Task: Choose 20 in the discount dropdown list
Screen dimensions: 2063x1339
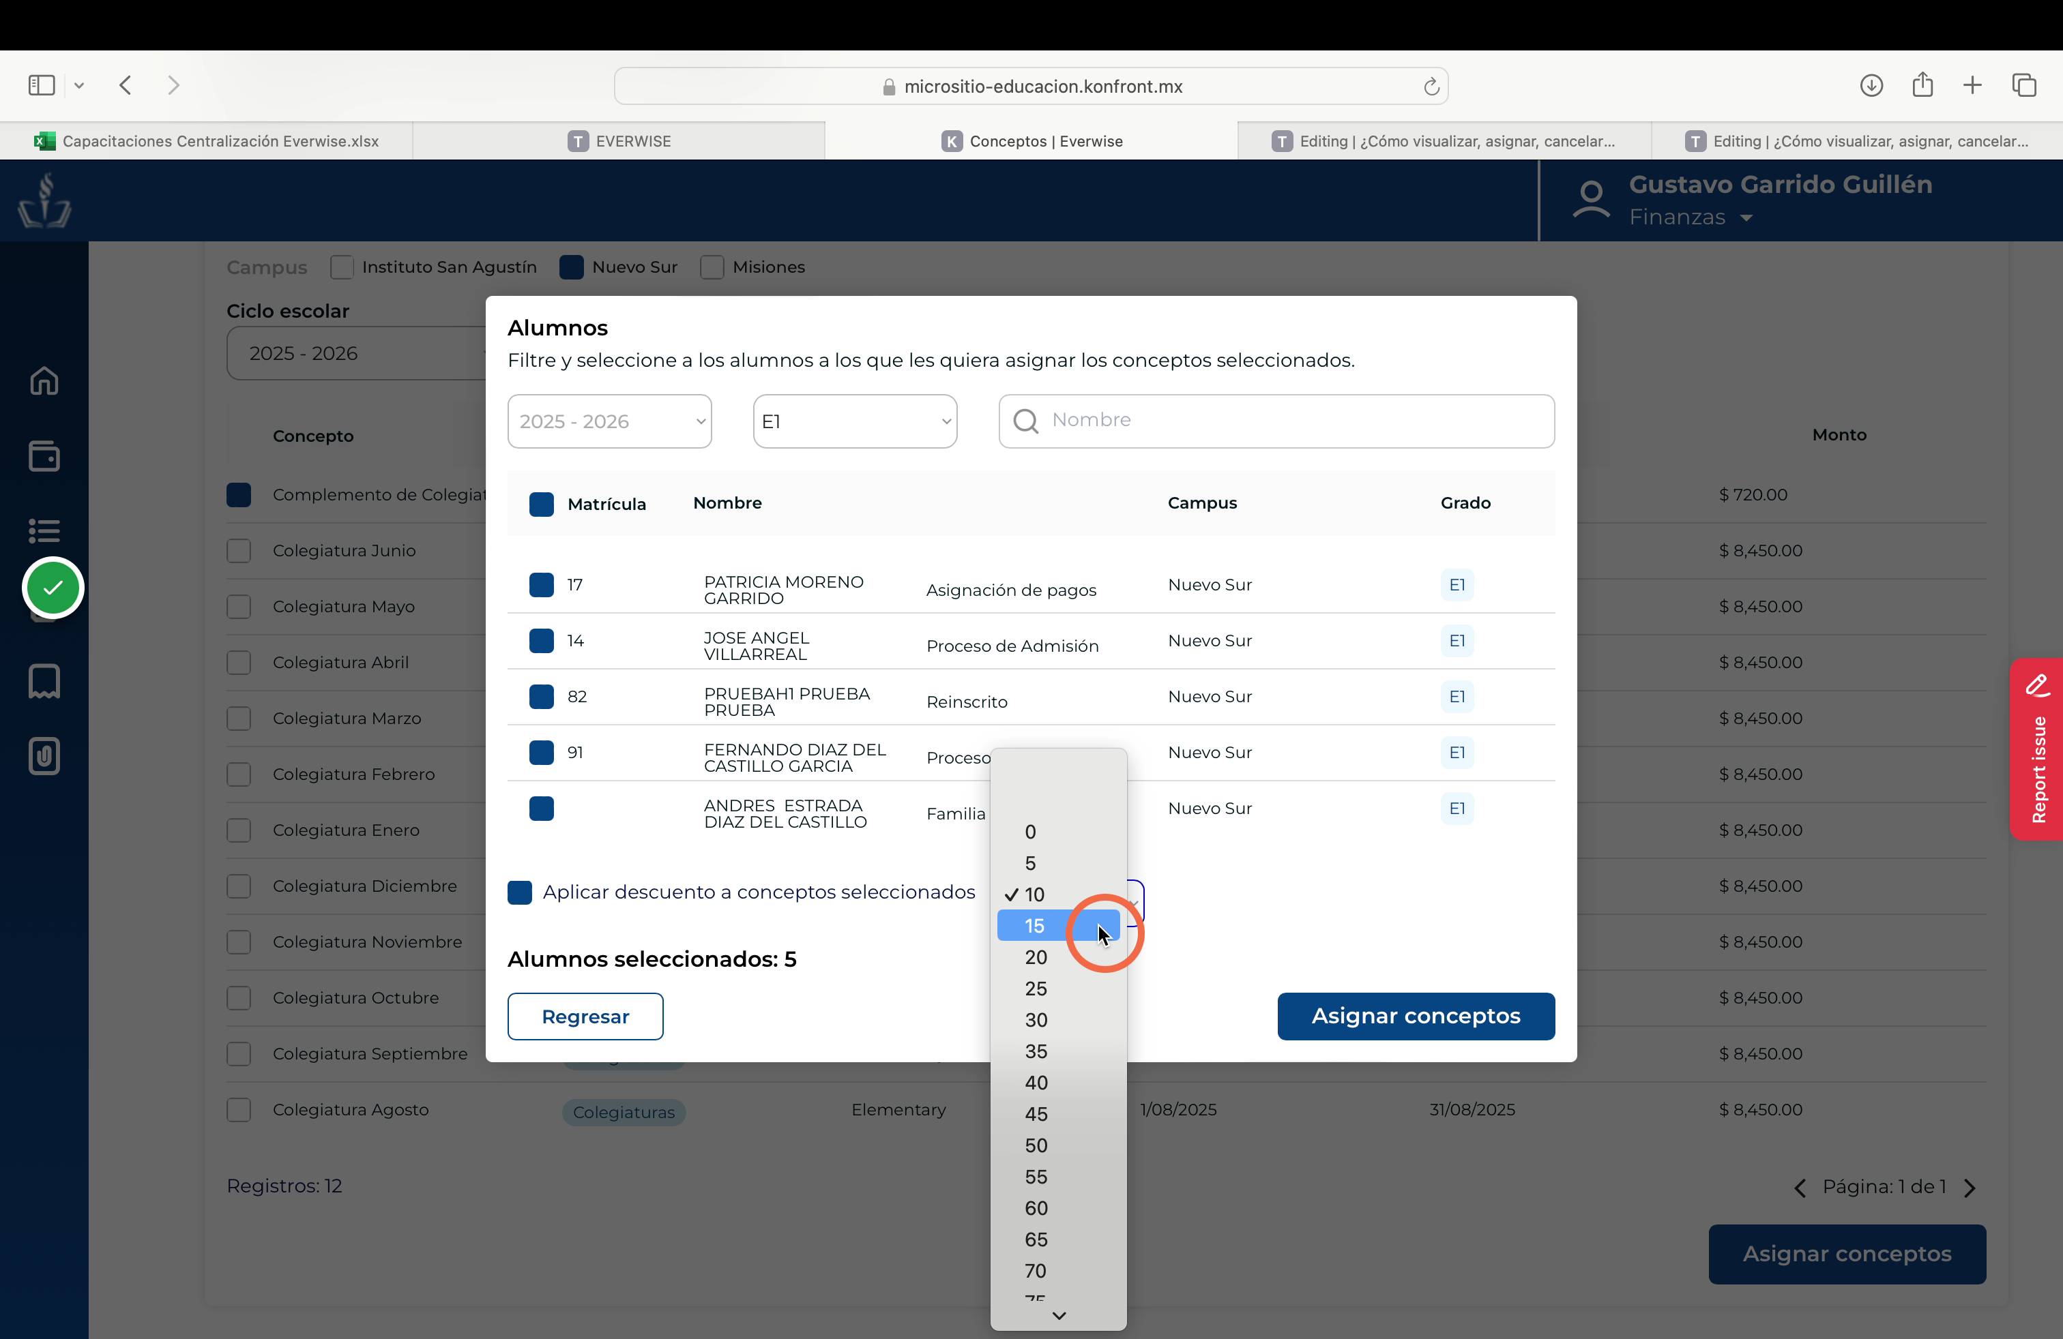Action: click(1058, 957)
